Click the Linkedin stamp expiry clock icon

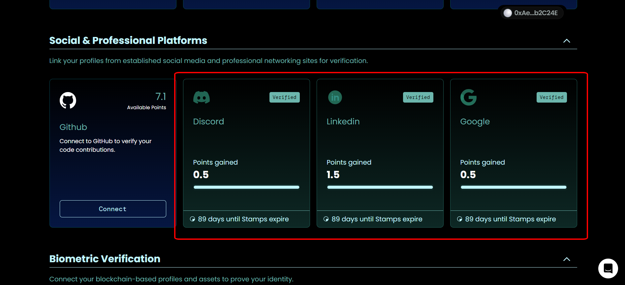click(326, 219)
